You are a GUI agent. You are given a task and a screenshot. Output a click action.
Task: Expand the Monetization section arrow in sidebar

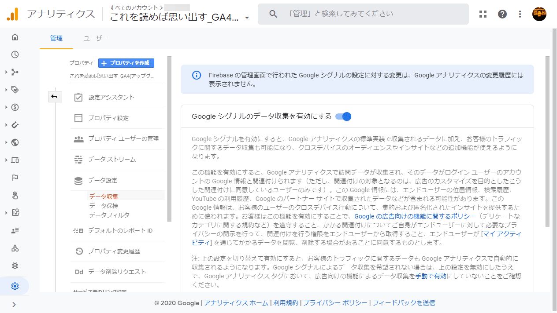tap(6, 107)
